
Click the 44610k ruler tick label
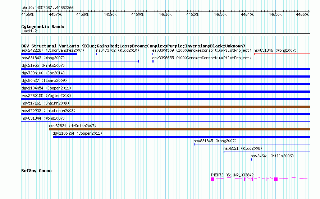[165, 14]
